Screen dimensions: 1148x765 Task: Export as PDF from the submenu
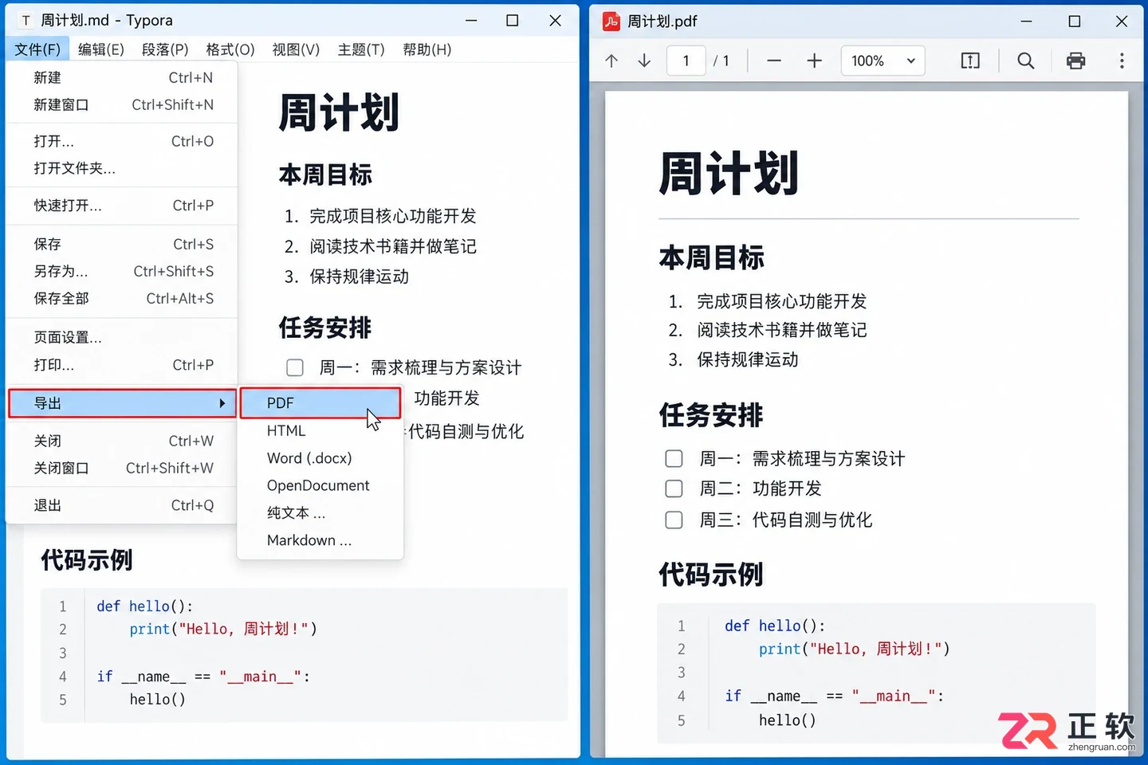coord(320,403)
